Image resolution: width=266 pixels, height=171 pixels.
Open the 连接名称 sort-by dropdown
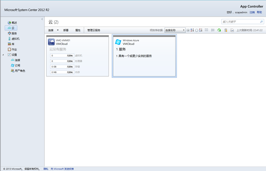pos(175,30)
